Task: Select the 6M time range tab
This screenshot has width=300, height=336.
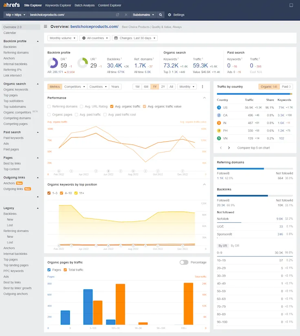Action: click(146, 87)
